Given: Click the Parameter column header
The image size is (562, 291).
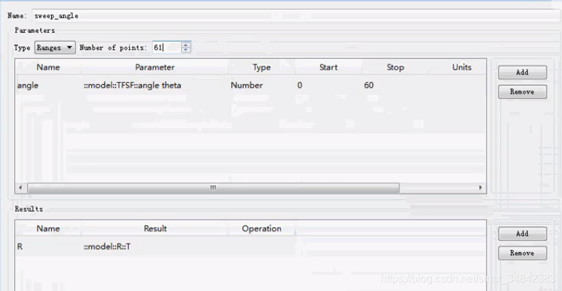Looking at the screenshot, I should 155,67.
